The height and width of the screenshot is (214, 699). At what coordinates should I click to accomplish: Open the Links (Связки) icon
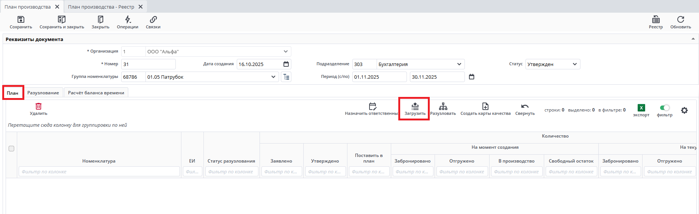click(153, 20)
